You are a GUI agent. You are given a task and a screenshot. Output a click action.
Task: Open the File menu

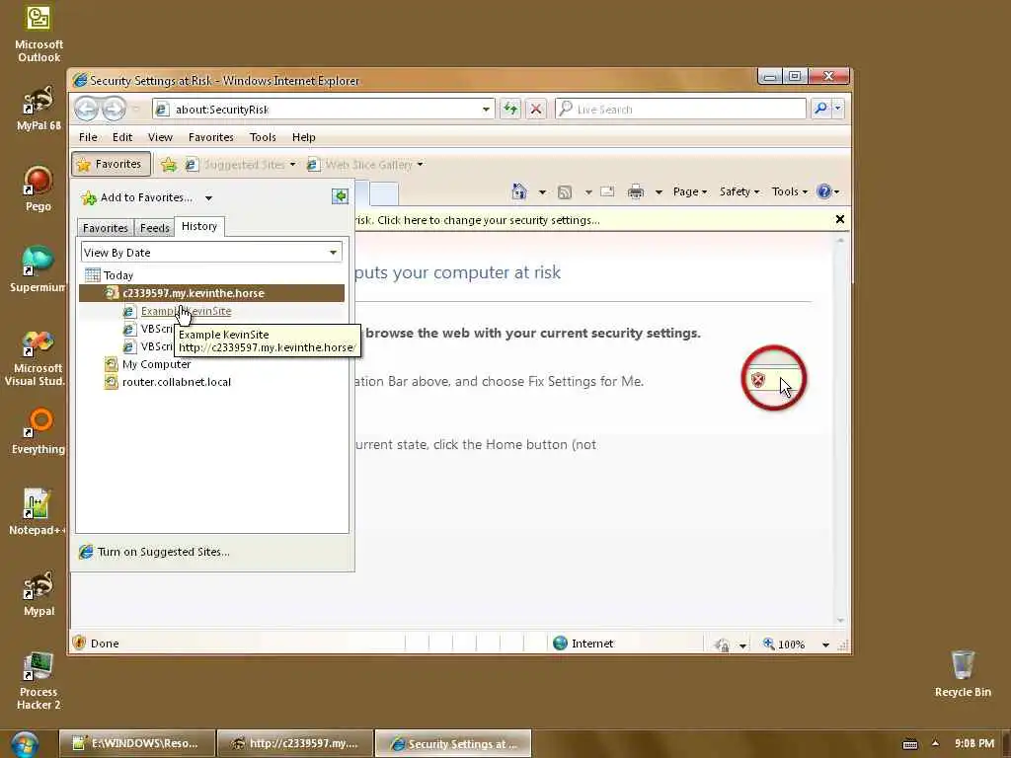[88, 137]
